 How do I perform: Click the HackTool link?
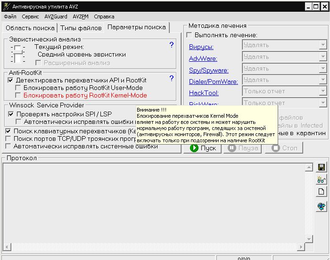pyautogui.click(x=204, y=93)
